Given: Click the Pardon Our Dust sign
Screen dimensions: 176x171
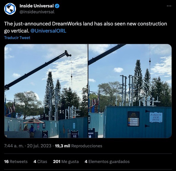Looking at the screenshot, I should [x=156, y=117].
